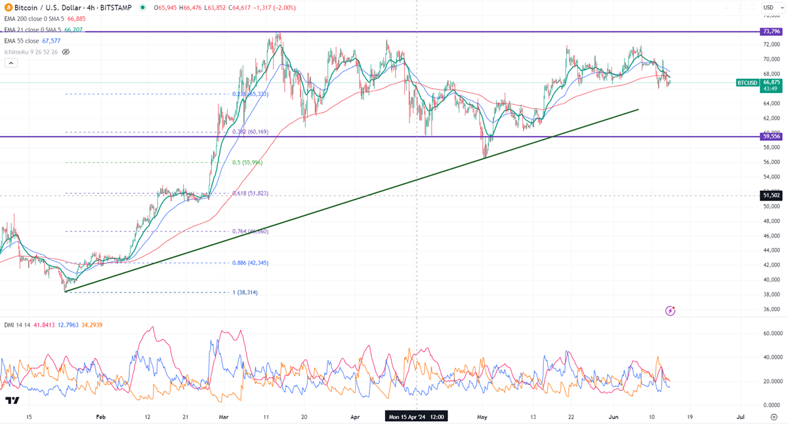Click the BTCUSD last price label 66,875
Viewport: 788px width, 425px height.
pos(770,83)
